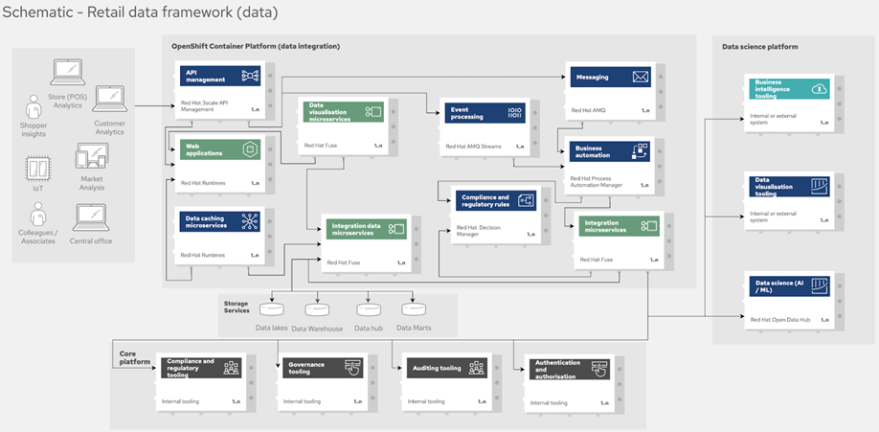Click the Data lakes cylinder icon
Screen dimensions: 879x432
click(x=272, y=309)
